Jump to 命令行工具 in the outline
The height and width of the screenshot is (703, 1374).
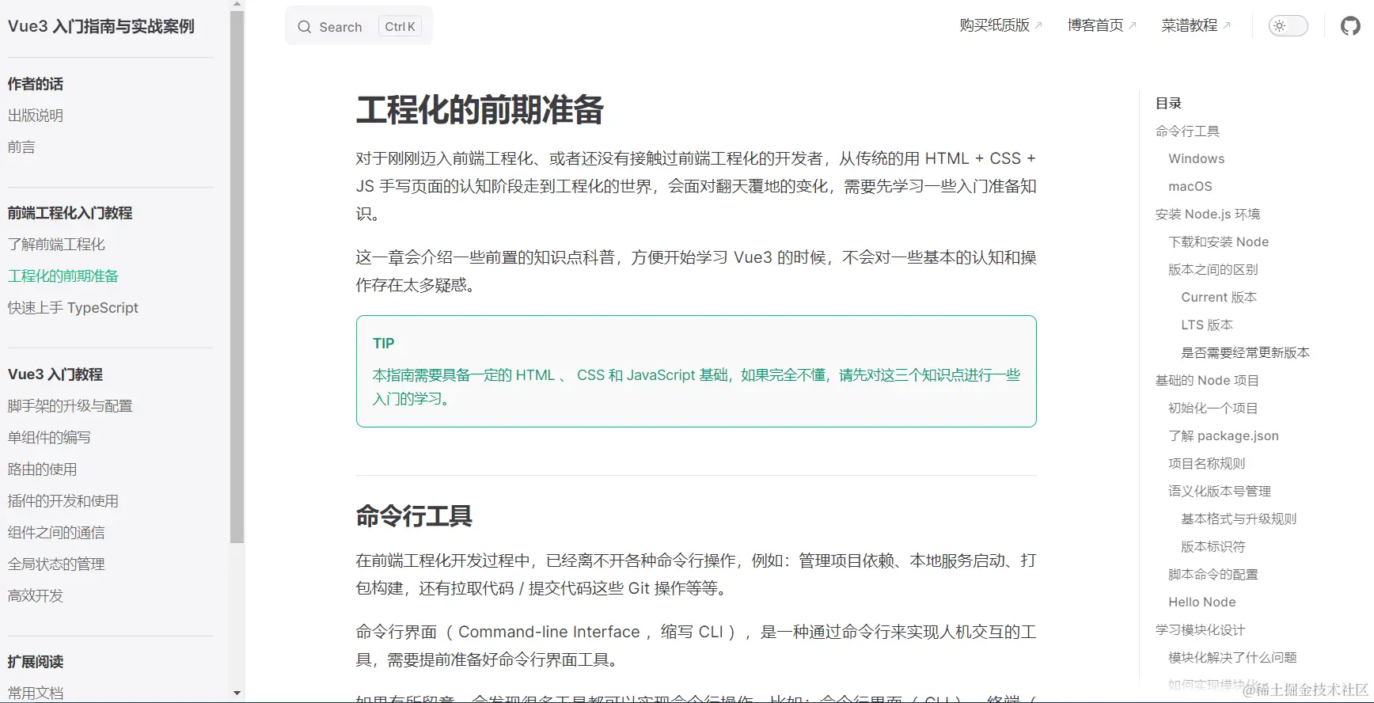1187,131
